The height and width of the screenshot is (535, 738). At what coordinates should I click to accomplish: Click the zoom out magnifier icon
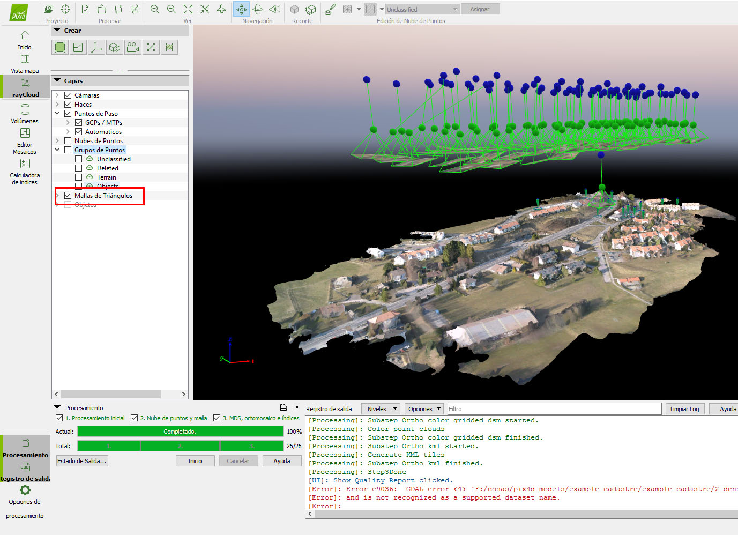click(x=172, y=9)
